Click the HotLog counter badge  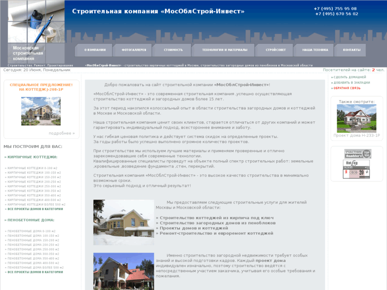356,164
